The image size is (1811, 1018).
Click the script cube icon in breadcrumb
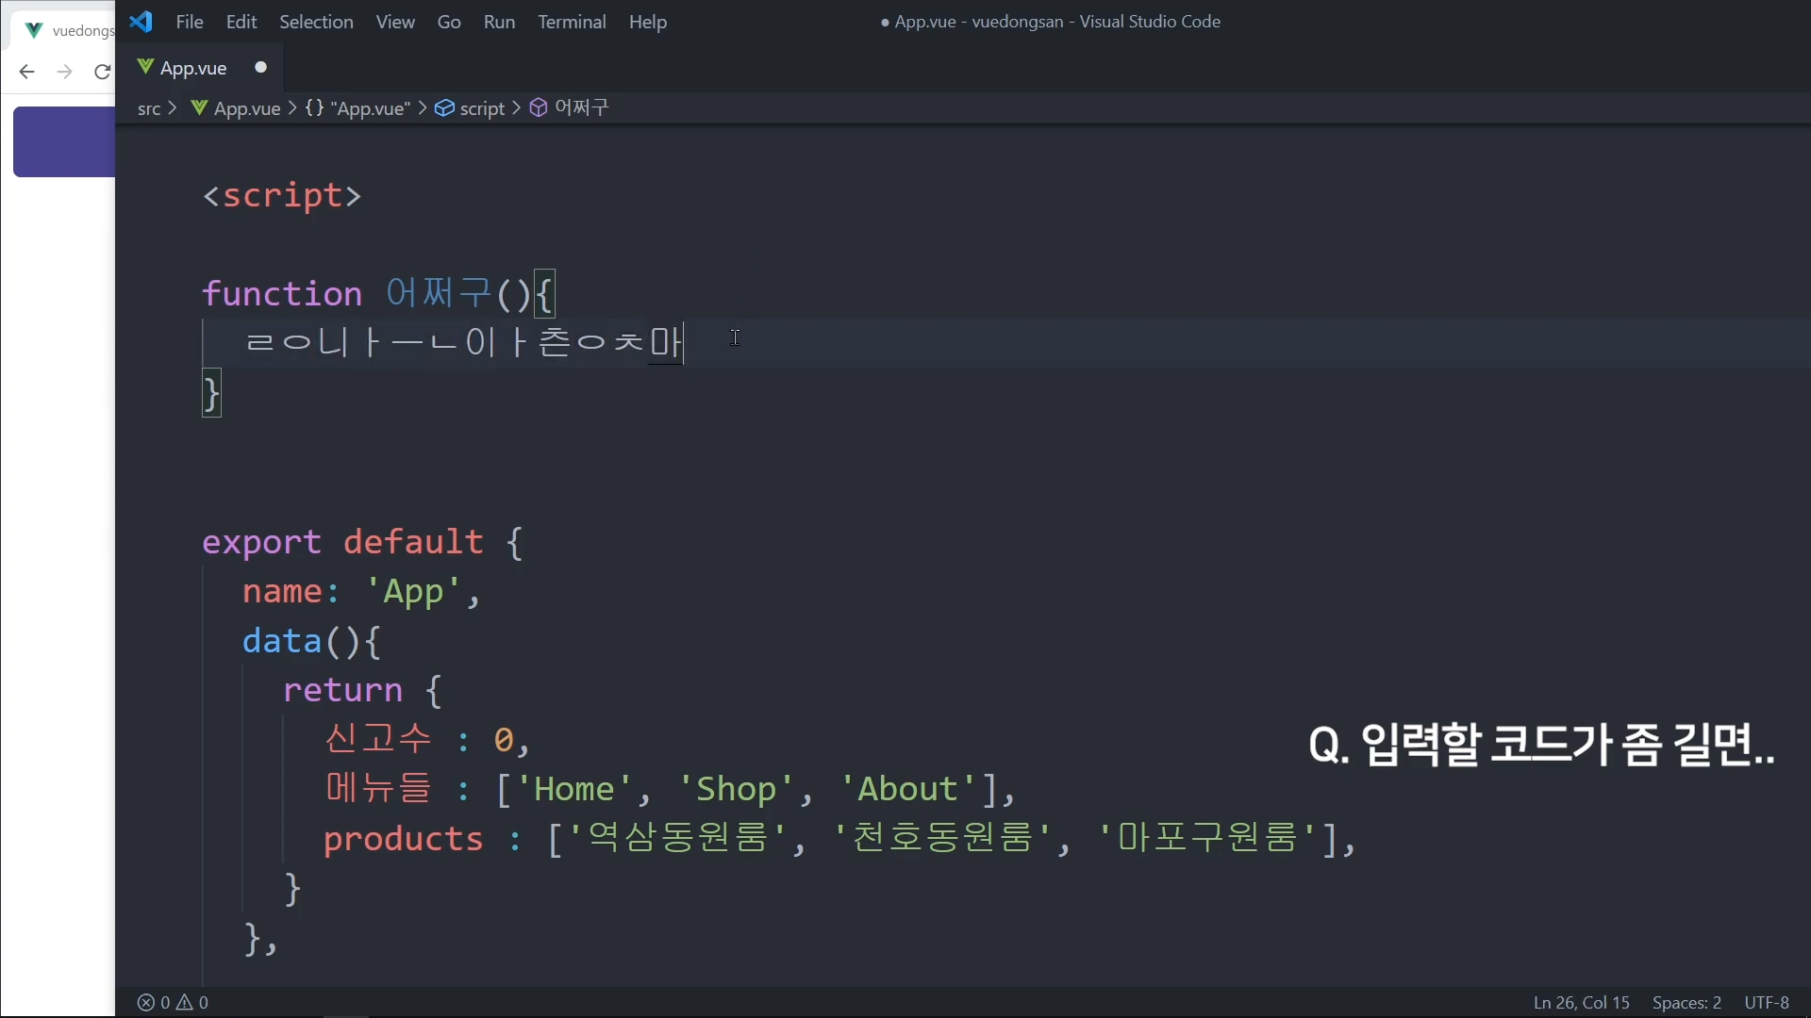[x=444, y=108]
